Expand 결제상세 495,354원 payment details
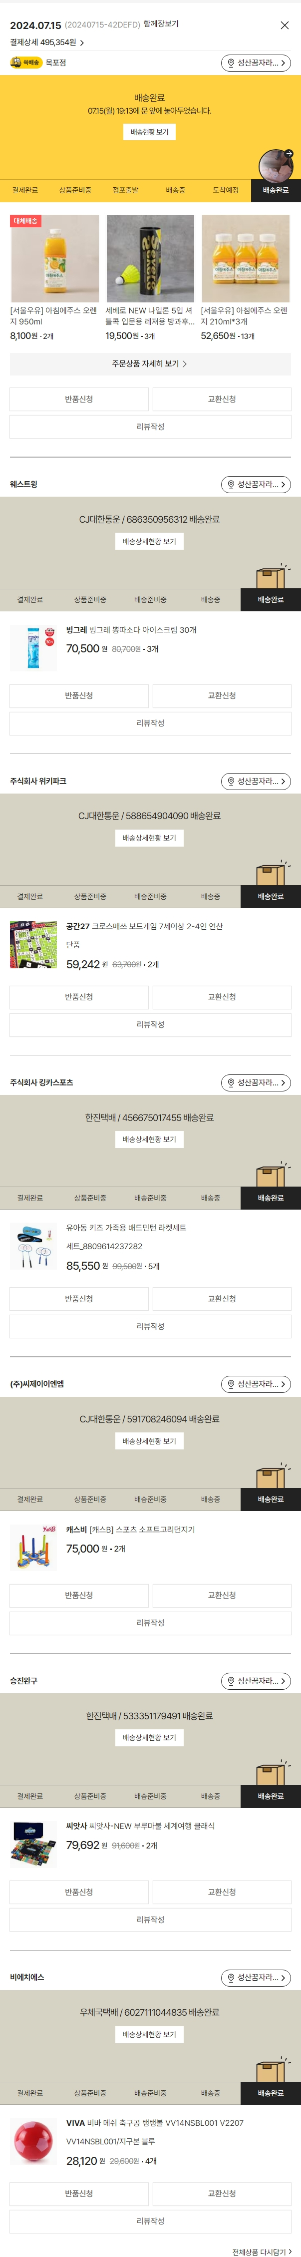Viewport: 301px width, 2257px height. 47,42
